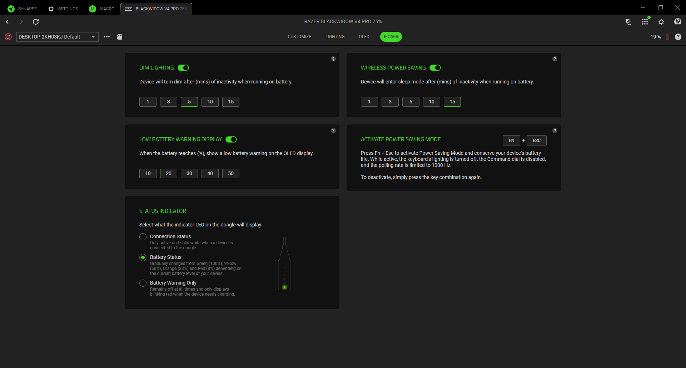Set low battery warning to 30 percent
686x368 pixels.
(x=189, y=173)
